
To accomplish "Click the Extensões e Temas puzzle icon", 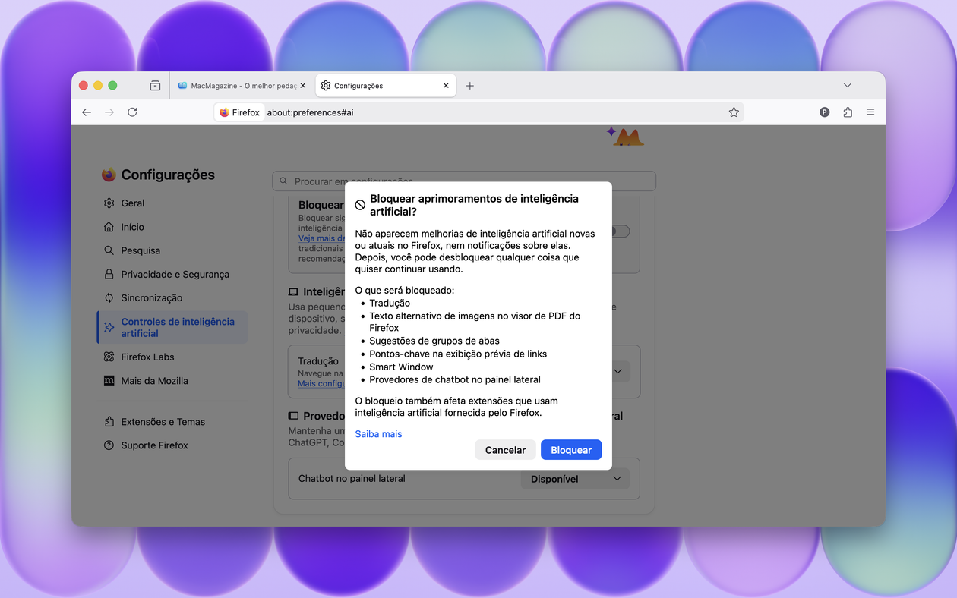I will [109, 422].
